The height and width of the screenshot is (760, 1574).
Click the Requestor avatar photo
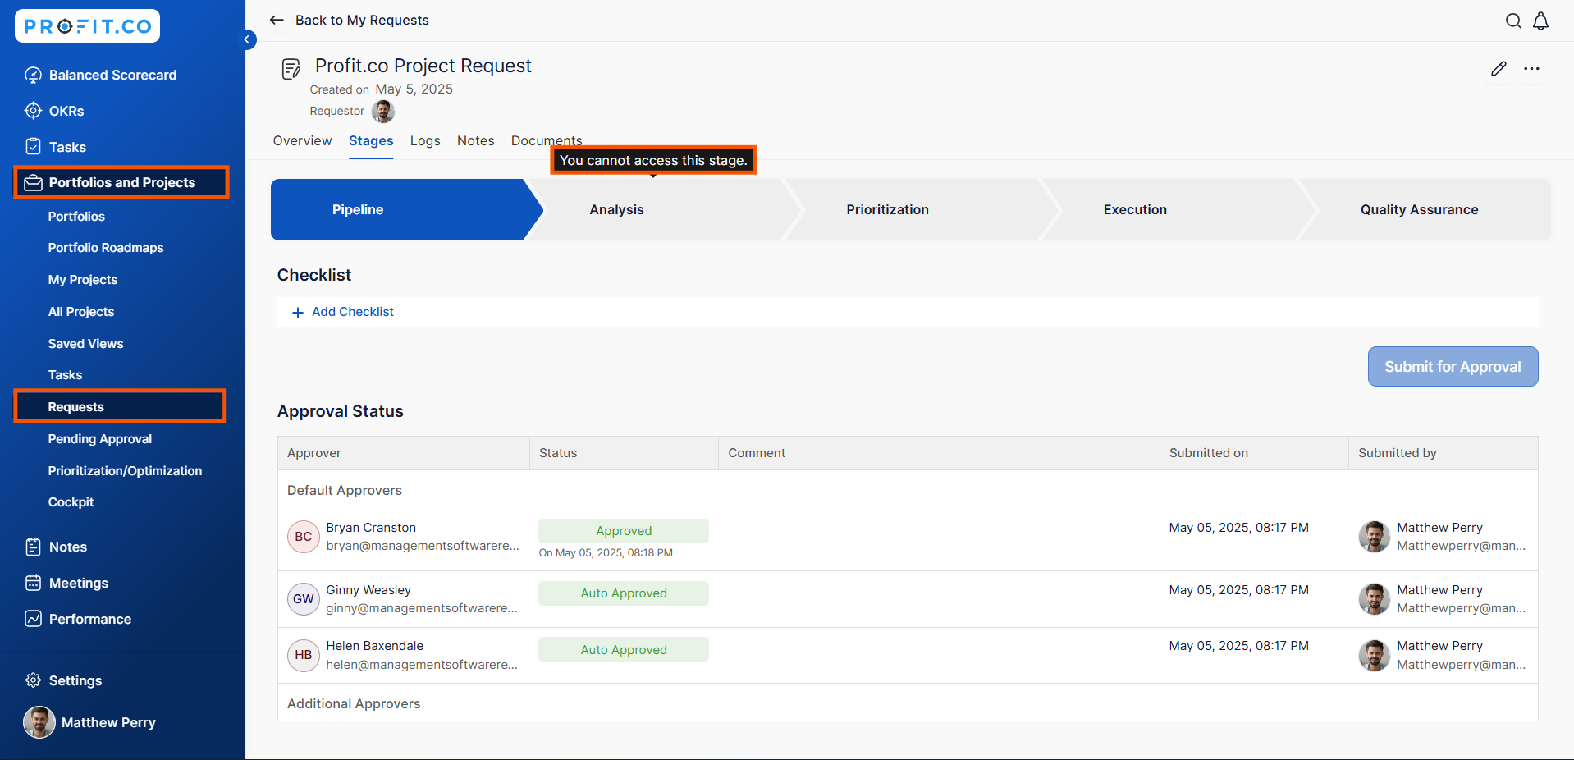point(383,111)
